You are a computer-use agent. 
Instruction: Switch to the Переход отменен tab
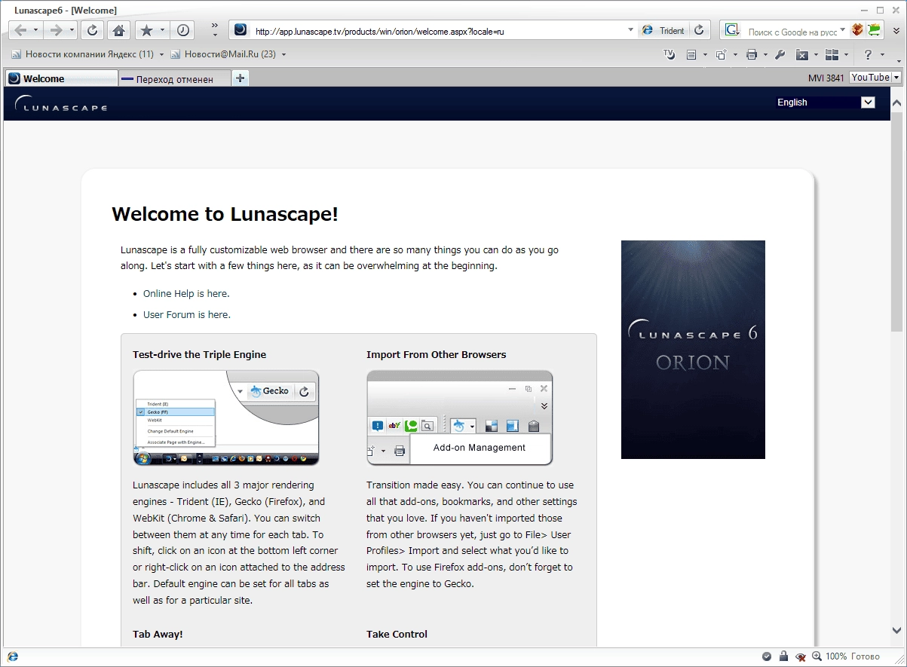point(174,78)
